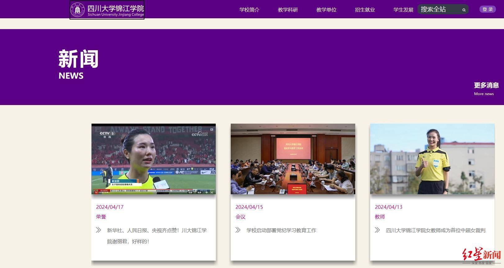Go to 学生发展 in navigation bar
This screenshot has height=268, width=504.
pos(403,10)
